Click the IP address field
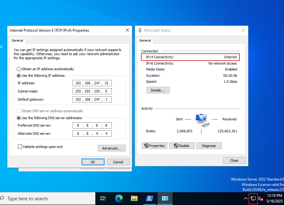This screenshot has height=205, width=284. click(x=92, y=83)
